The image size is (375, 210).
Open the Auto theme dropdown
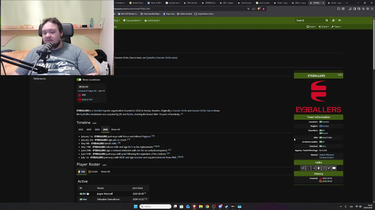pyautogui.click(x=311, y=27)
